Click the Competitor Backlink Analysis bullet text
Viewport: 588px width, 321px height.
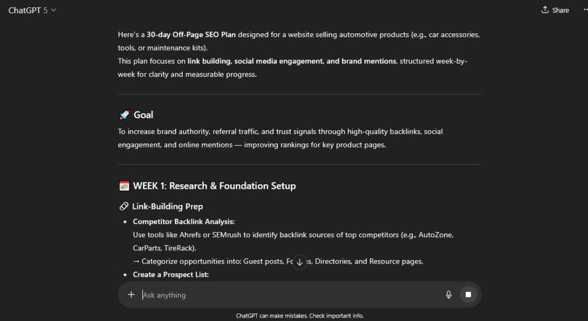pos(184,222)
